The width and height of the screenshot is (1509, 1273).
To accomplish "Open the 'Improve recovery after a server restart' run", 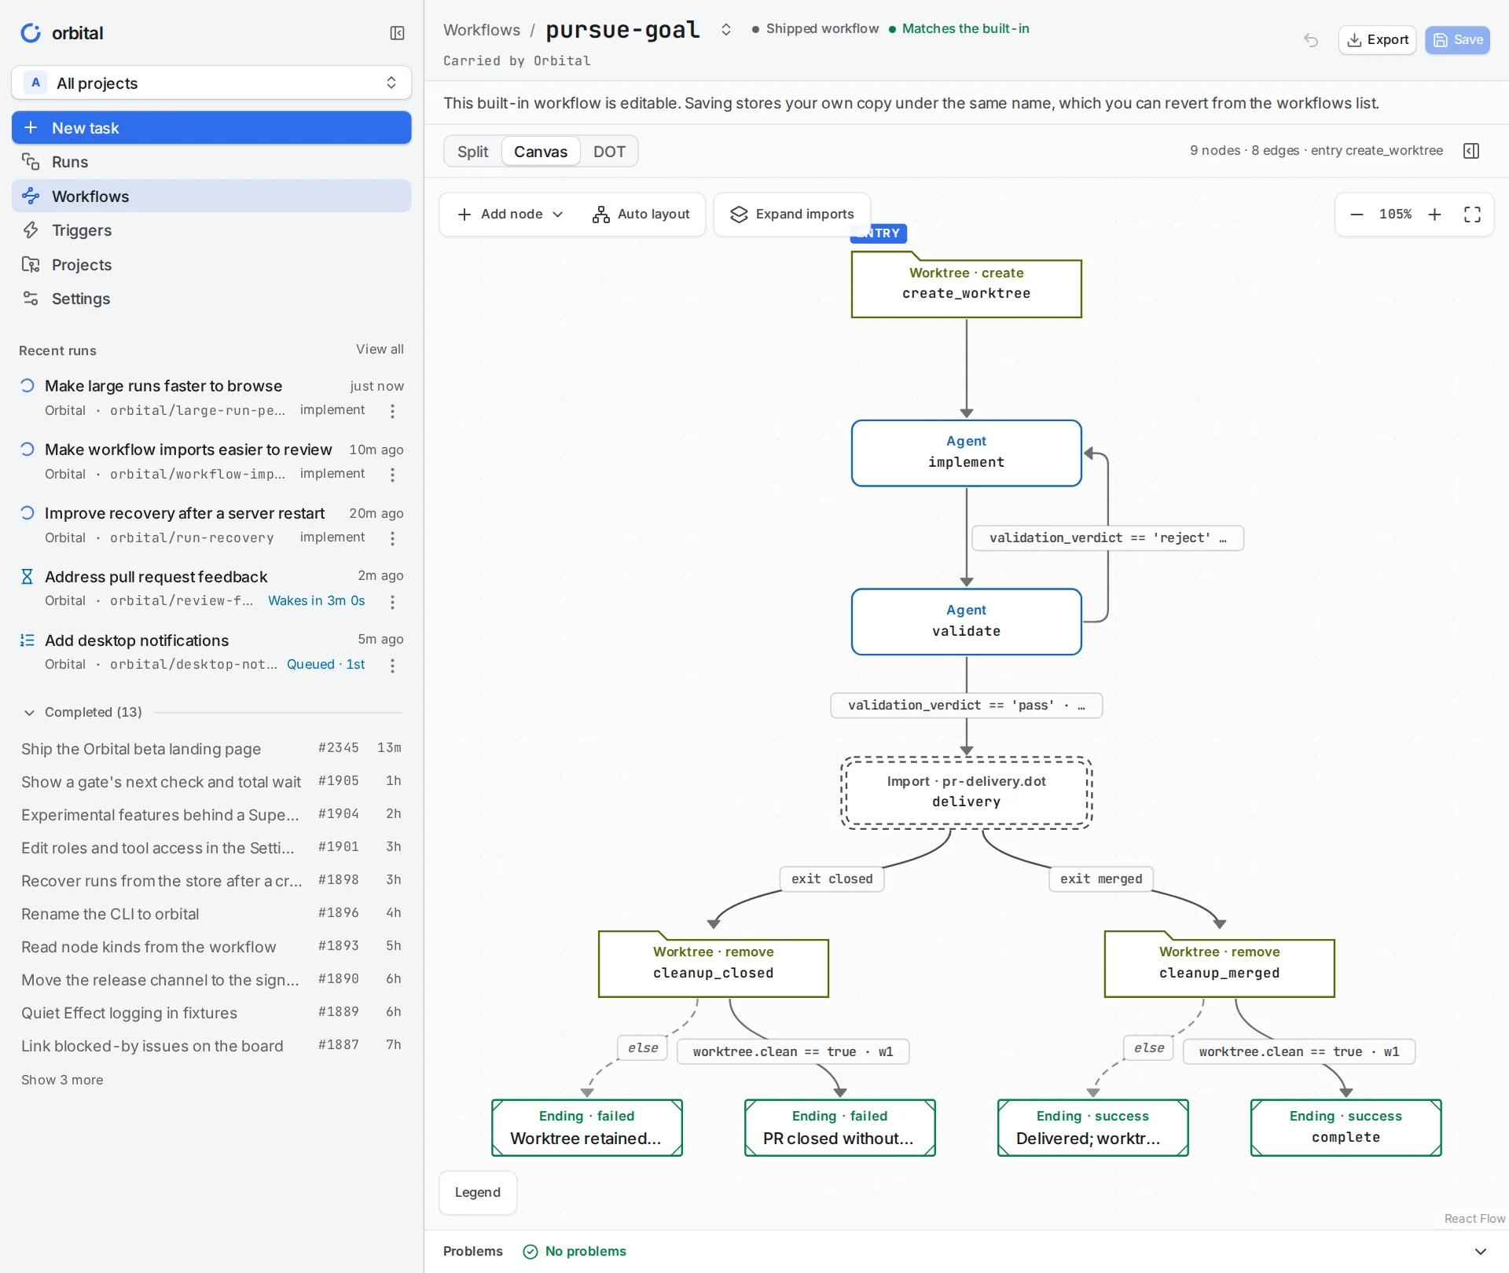I will point(185,513).
